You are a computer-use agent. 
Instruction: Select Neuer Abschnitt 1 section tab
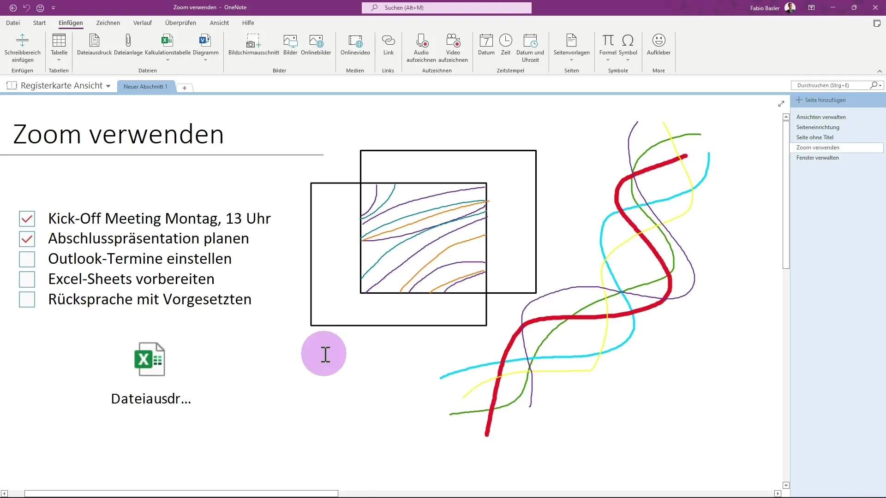[145, 87]
